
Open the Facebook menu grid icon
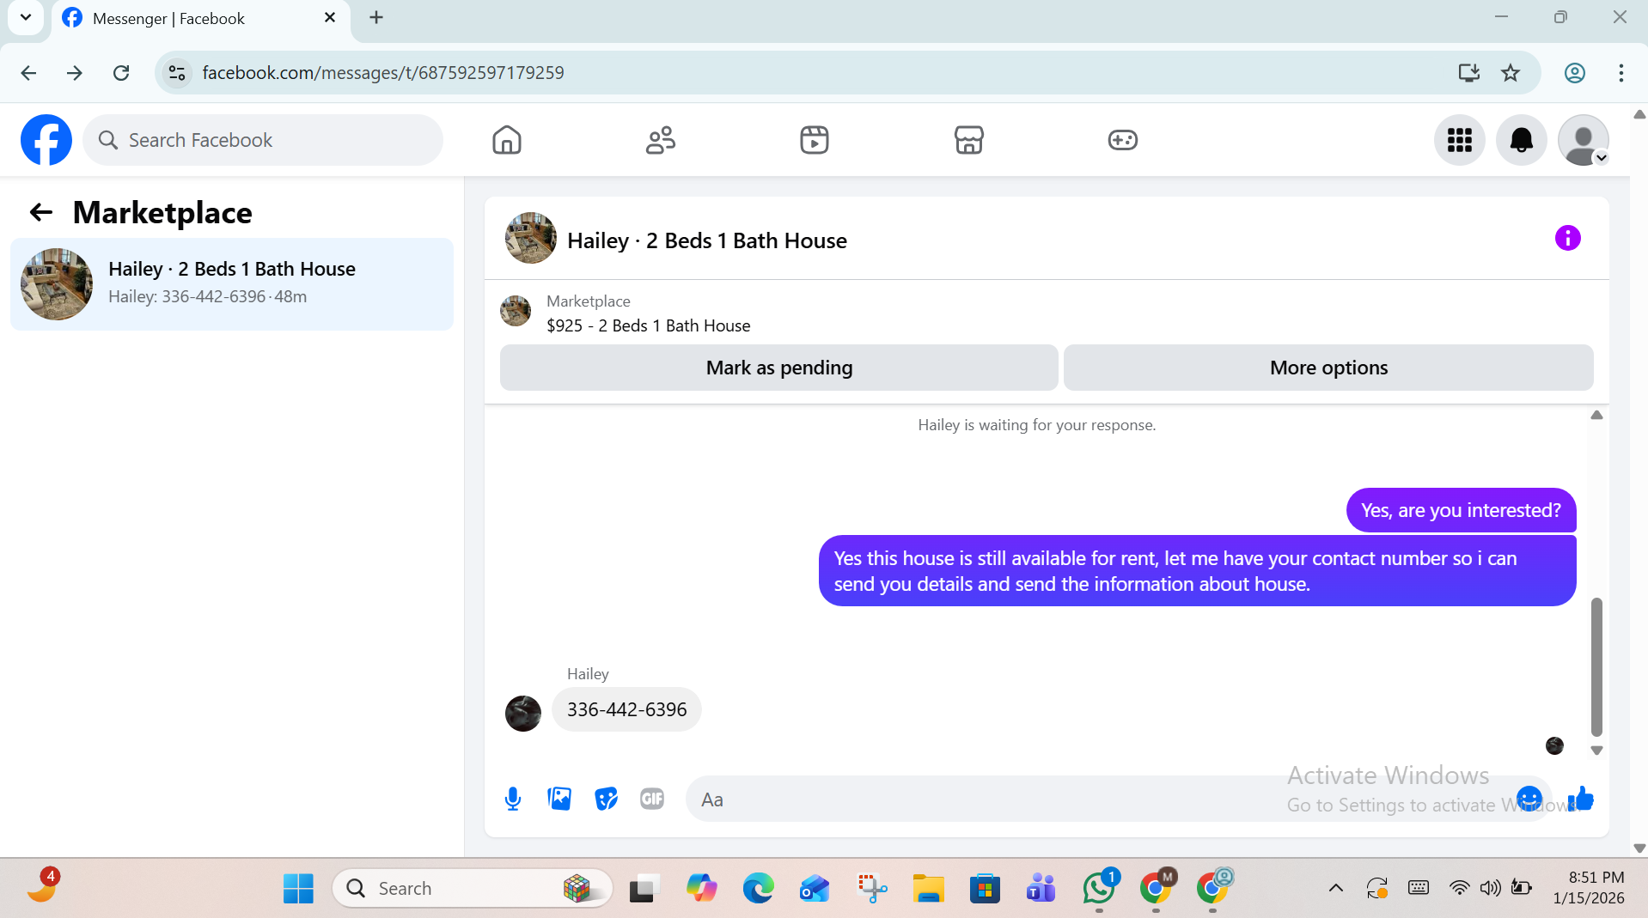pyautogui.click(x=1460, y=140)
